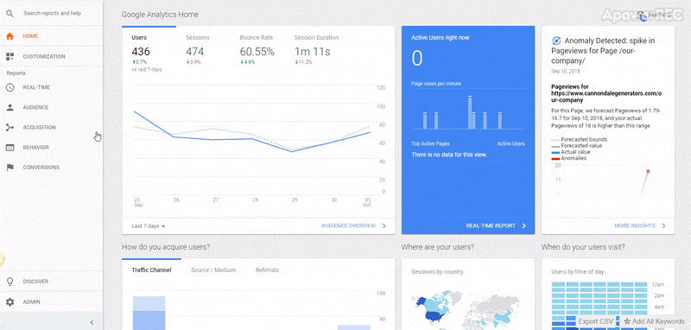691x330 pixels.
Task: Click the star icon on Add All Keywords
Action: pyautogui.click(x=627, y=321)
